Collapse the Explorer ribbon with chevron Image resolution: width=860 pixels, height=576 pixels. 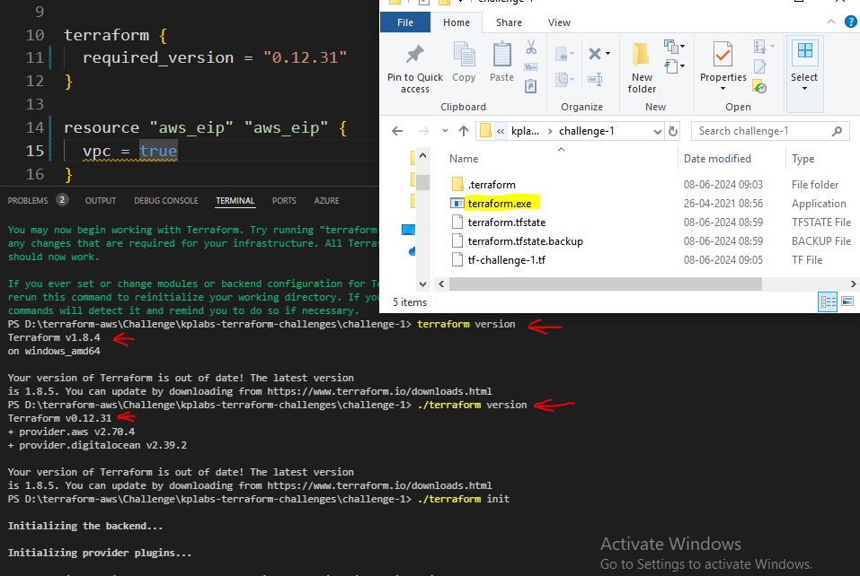pos(831,22)
